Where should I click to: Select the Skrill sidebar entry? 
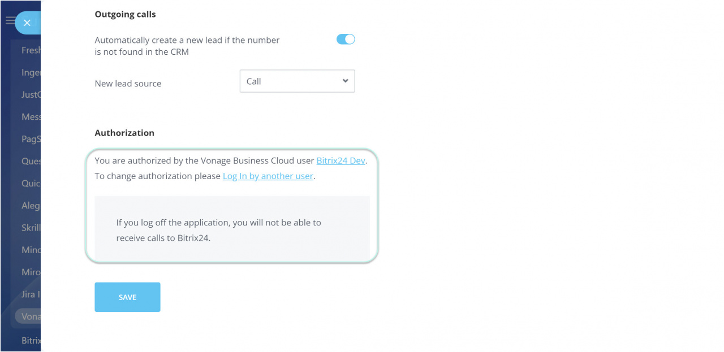31,228
